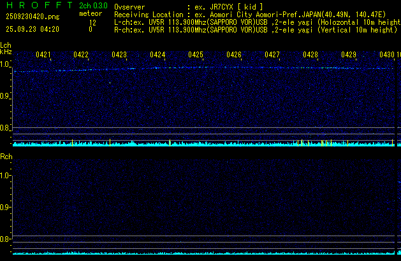Click the Lch channel label

[x=6, y=45]
